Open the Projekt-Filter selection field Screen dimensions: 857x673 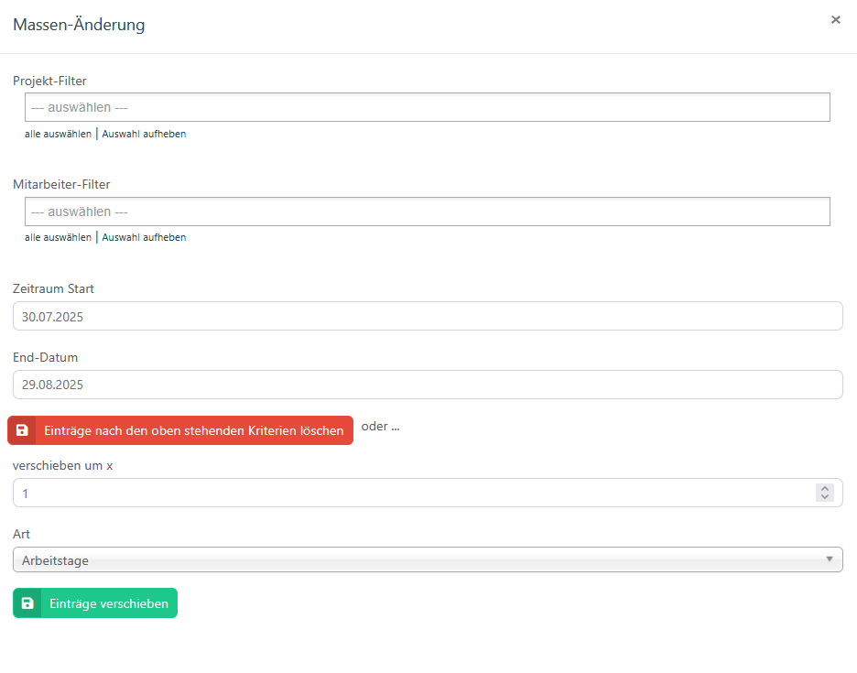[428, 107]
